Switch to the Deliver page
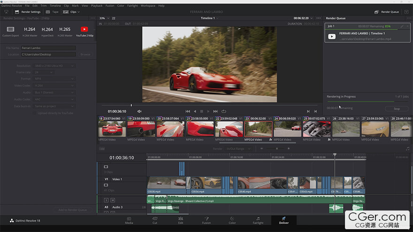Viewport: 413px width, 232px height. coord(283,220)
